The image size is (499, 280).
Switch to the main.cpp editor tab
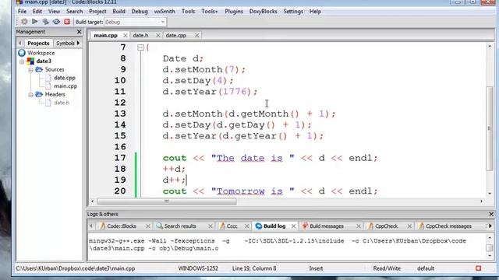point(105,36)
